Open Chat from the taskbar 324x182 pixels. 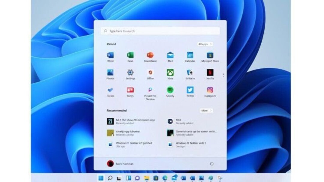point(137,178)
